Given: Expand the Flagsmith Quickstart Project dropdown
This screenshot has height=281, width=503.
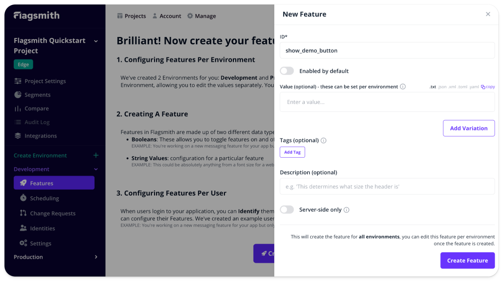Looking at the screenshot, I should [x=96, y=41].
